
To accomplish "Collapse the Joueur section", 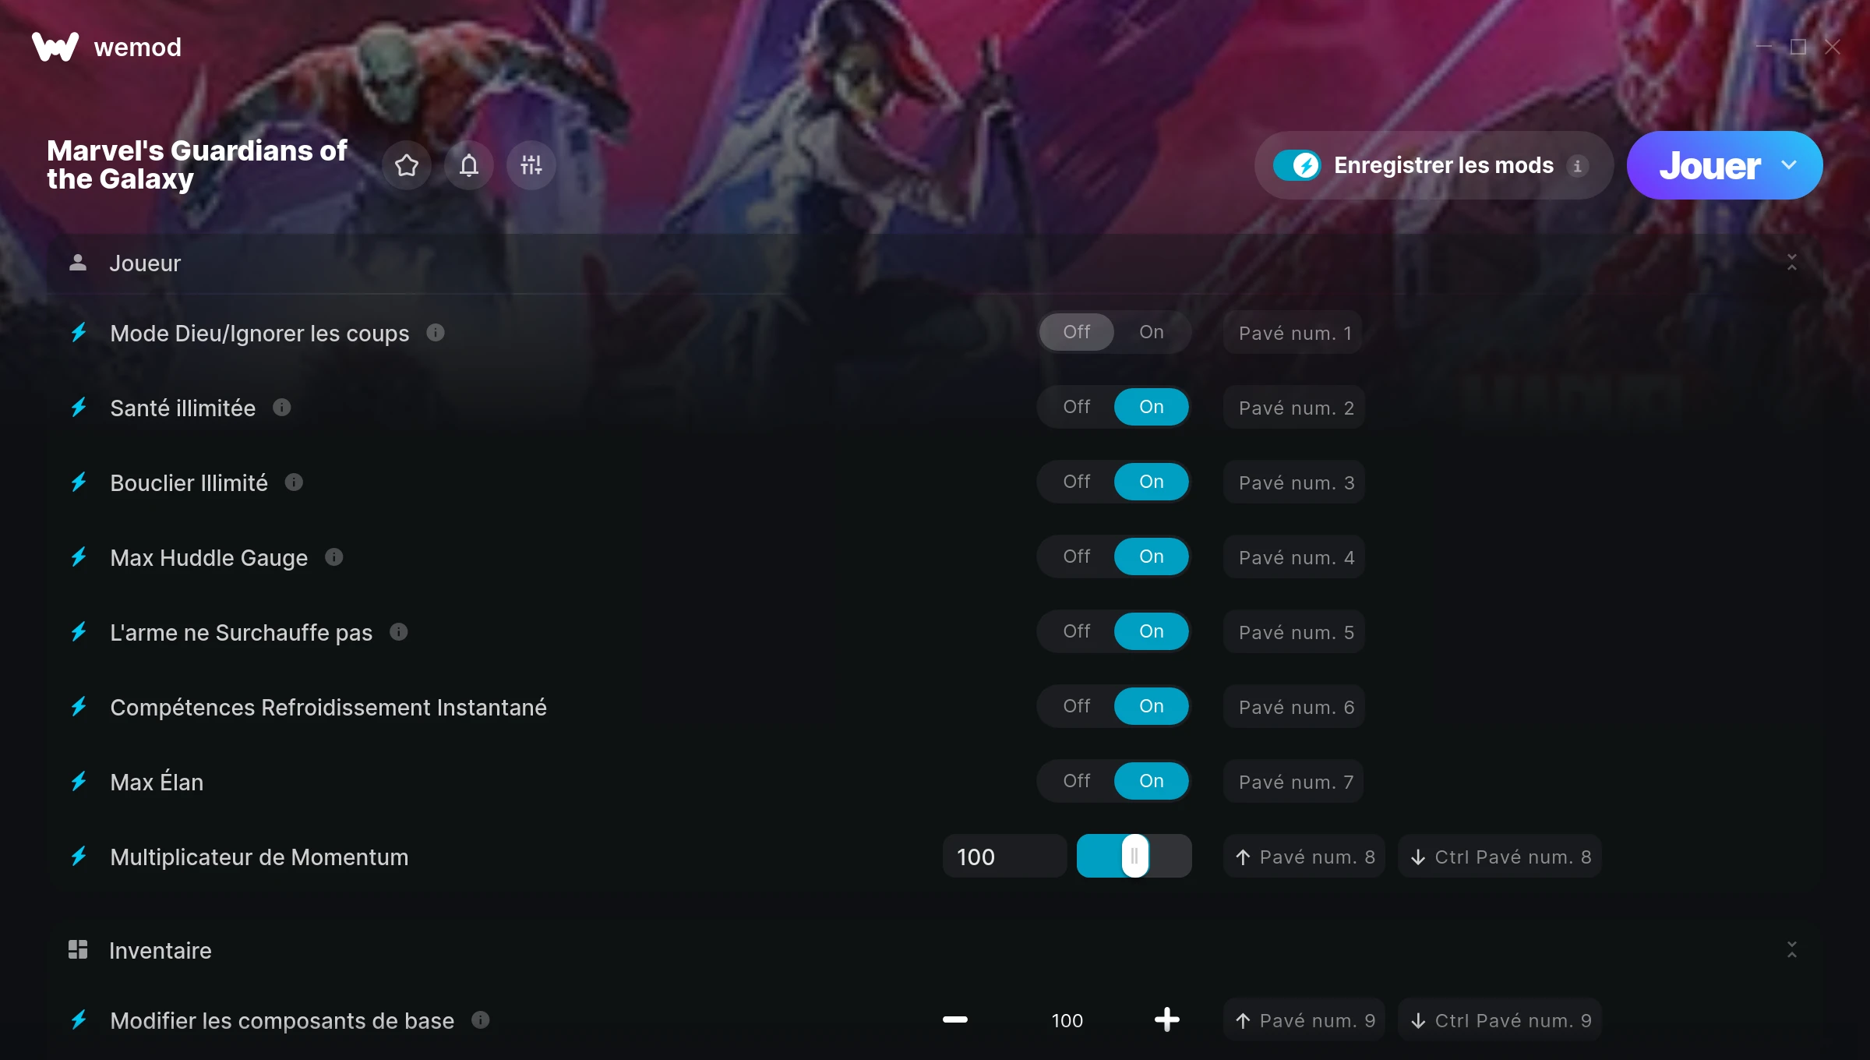I will point(1792,263).
